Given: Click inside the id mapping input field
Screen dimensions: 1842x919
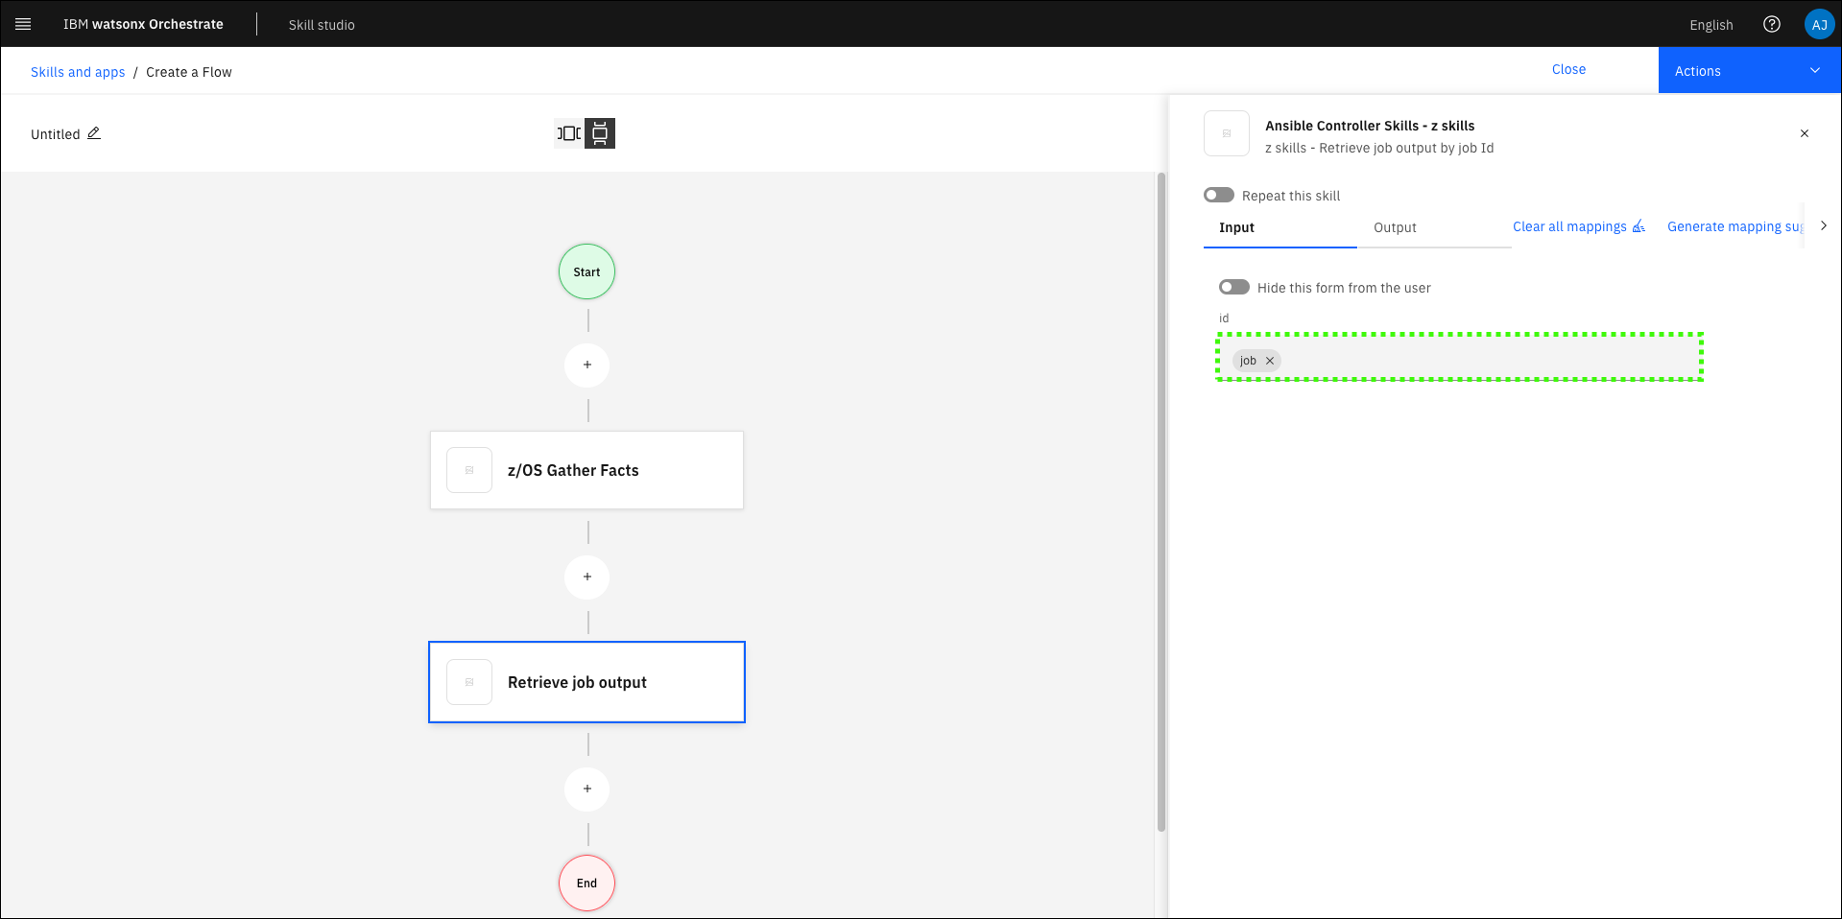Looking at the screenshot, I should [1488, 361].
